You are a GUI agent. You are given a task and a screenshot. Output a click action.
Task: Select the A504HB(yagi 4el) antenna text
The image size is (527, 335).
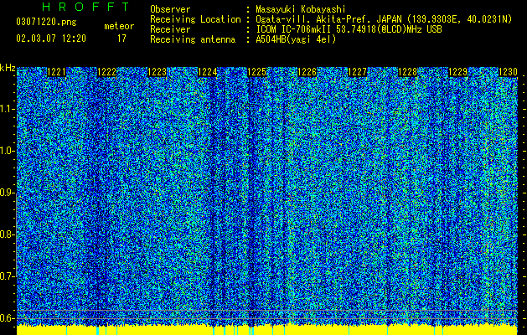[296, 39]
